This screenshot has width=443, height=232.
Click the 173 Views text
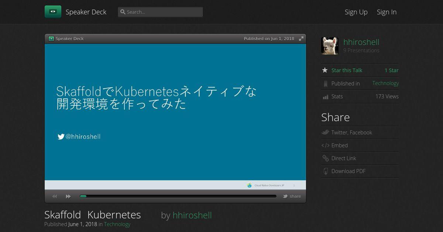tap(387, 96)
